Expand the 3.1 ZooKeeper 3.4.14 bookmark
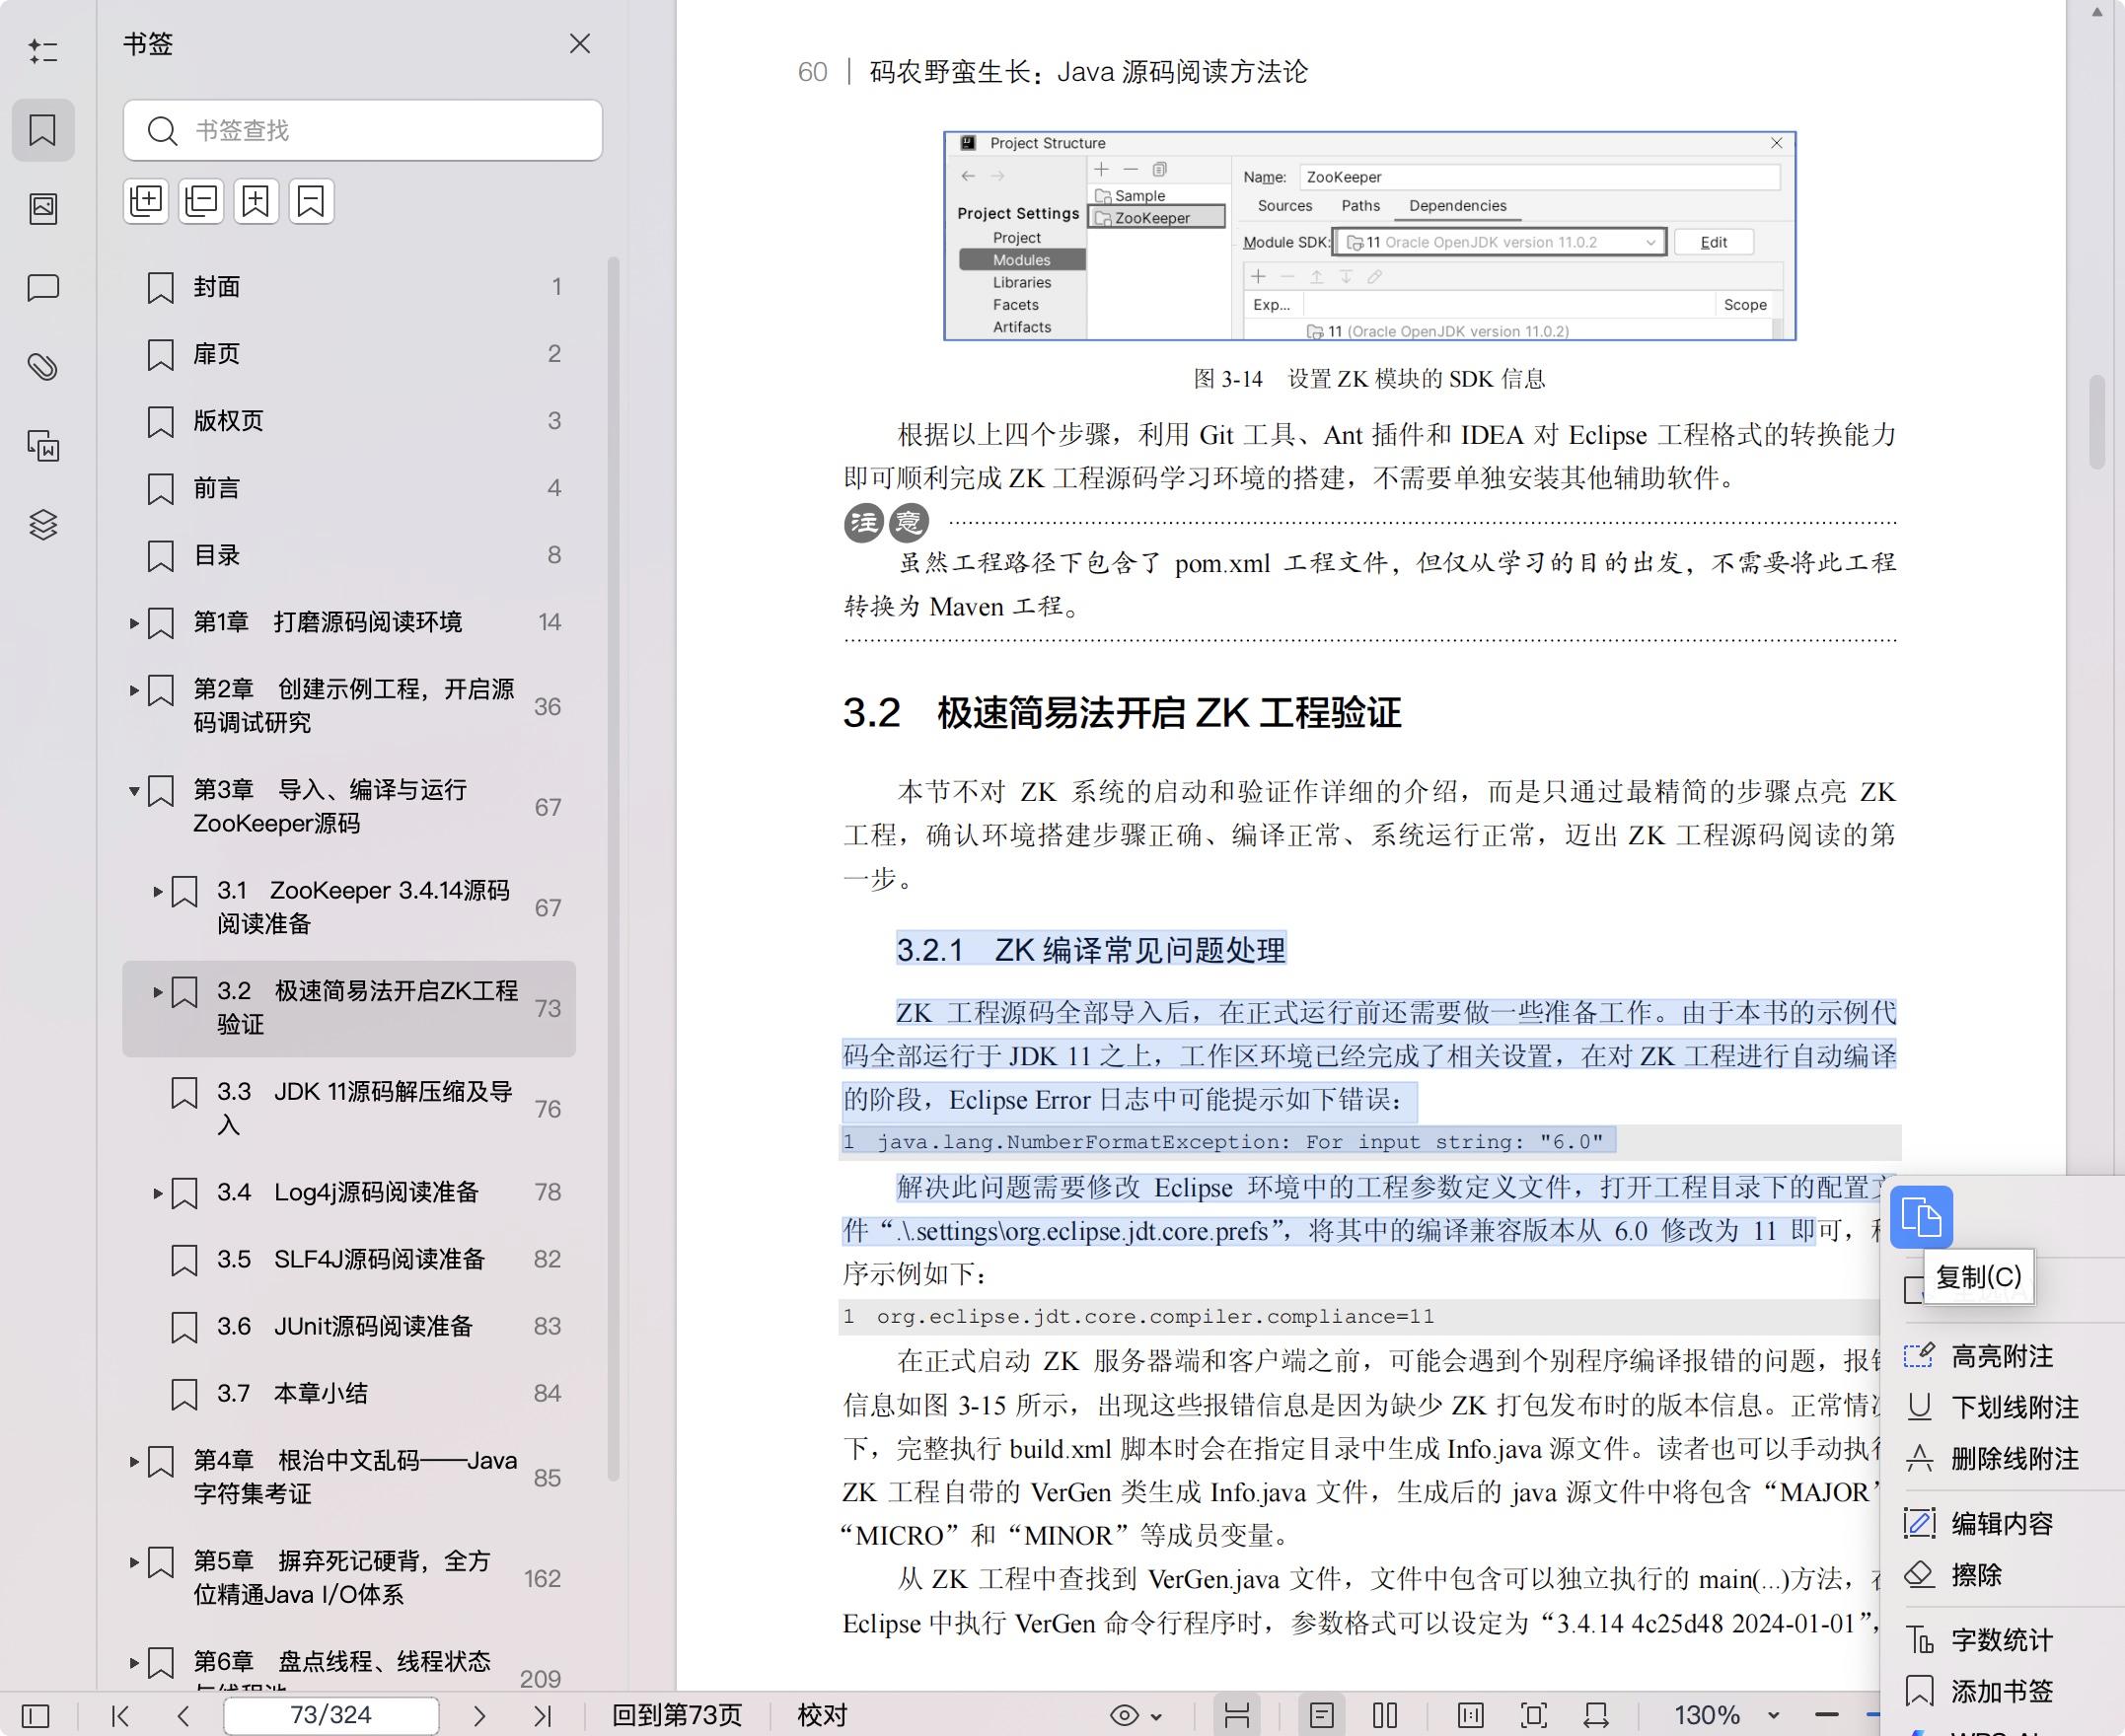Screen dimensions: 2125x1736 coord(158,891)
